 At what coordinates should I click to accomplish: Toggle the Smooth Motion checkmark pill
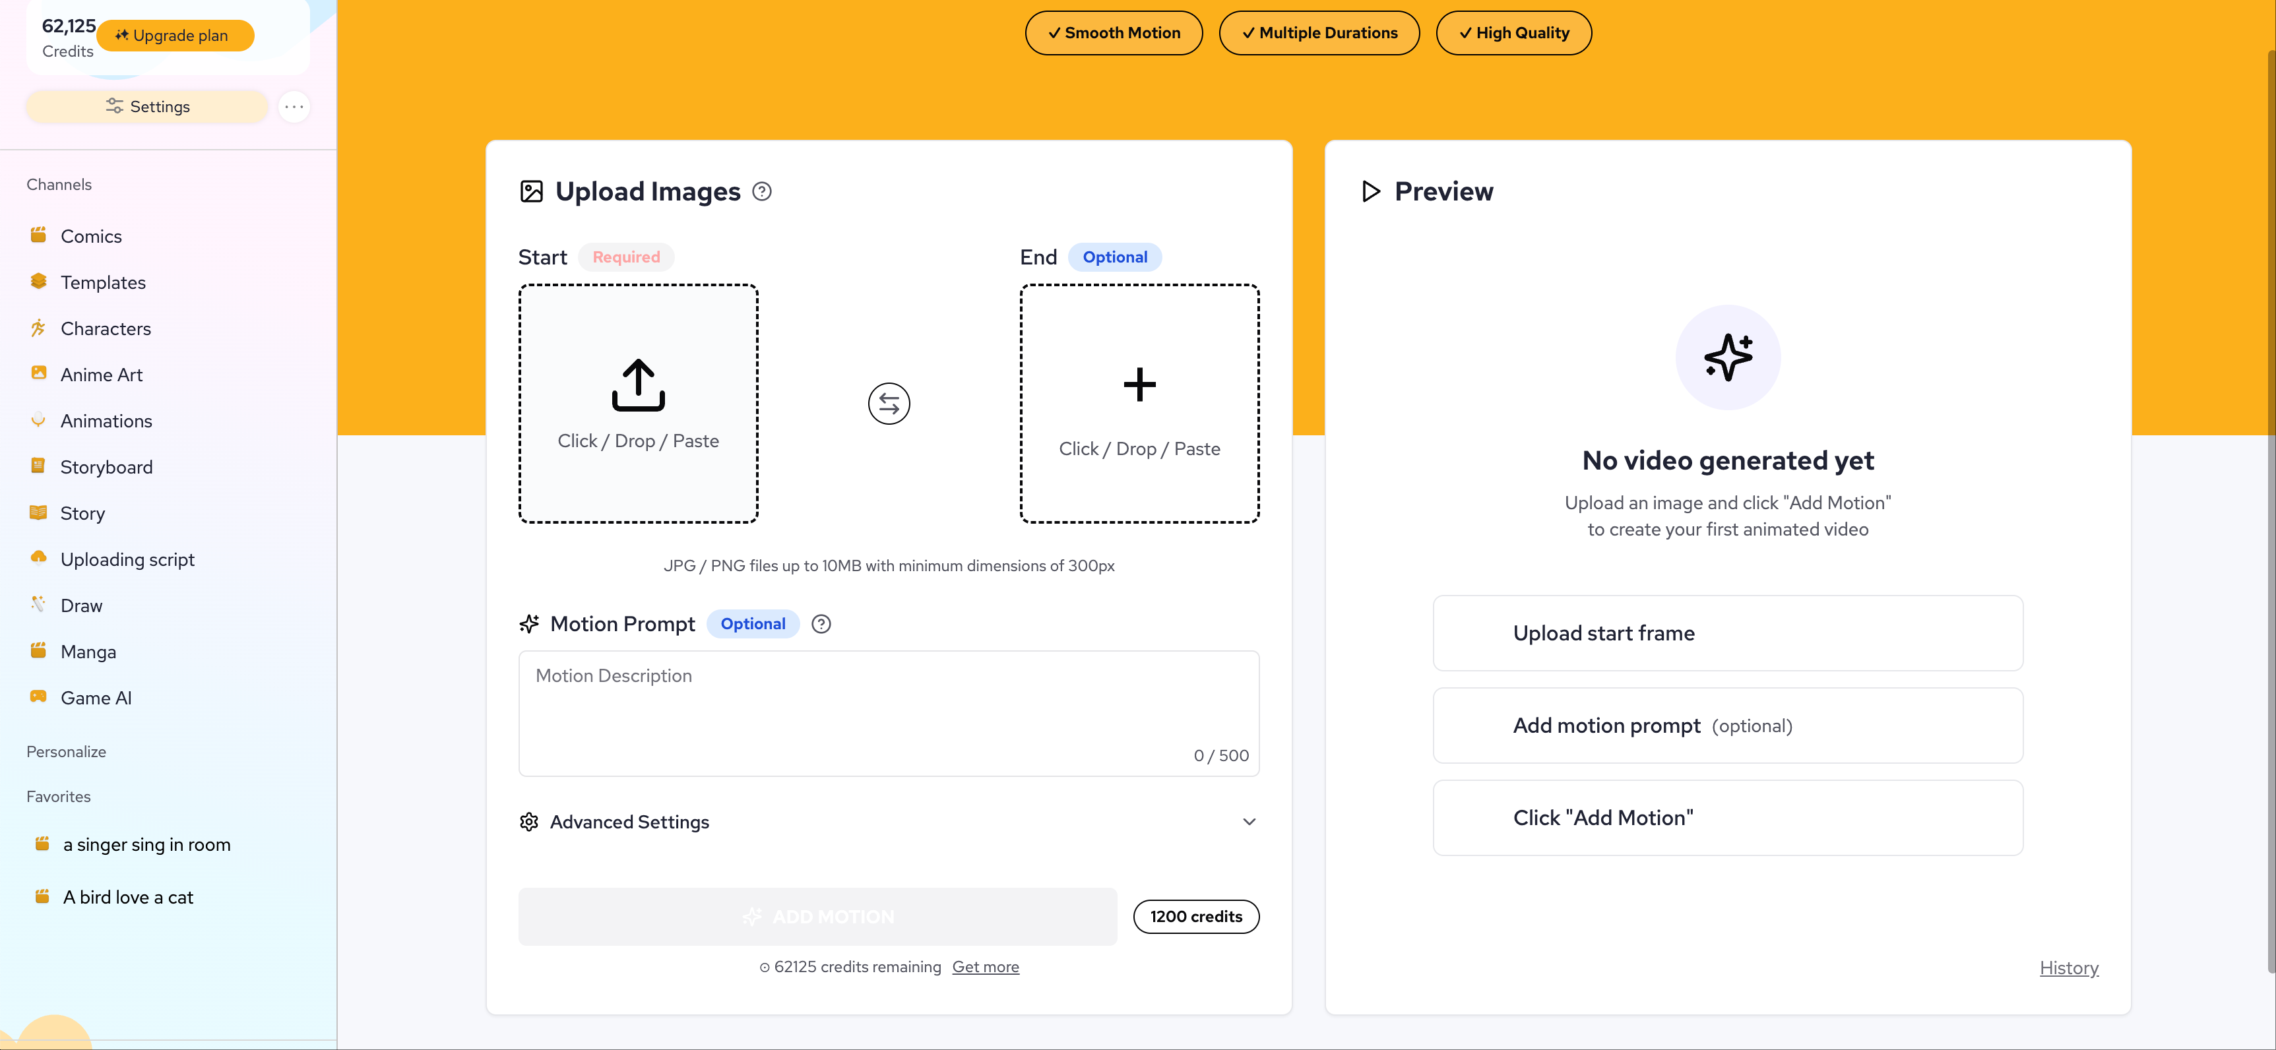pyautogui.click(x=1114, y=33)
